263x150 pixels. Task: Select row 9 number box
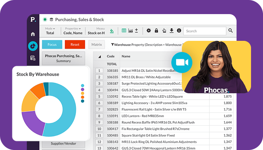pyautogui.click(x=99, y=123)
